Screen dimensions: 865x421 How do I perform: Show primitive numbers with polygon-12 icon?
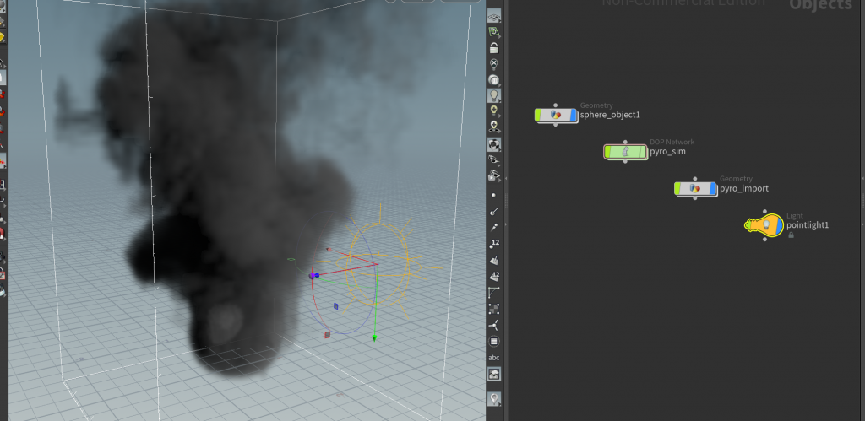(493, 276)
